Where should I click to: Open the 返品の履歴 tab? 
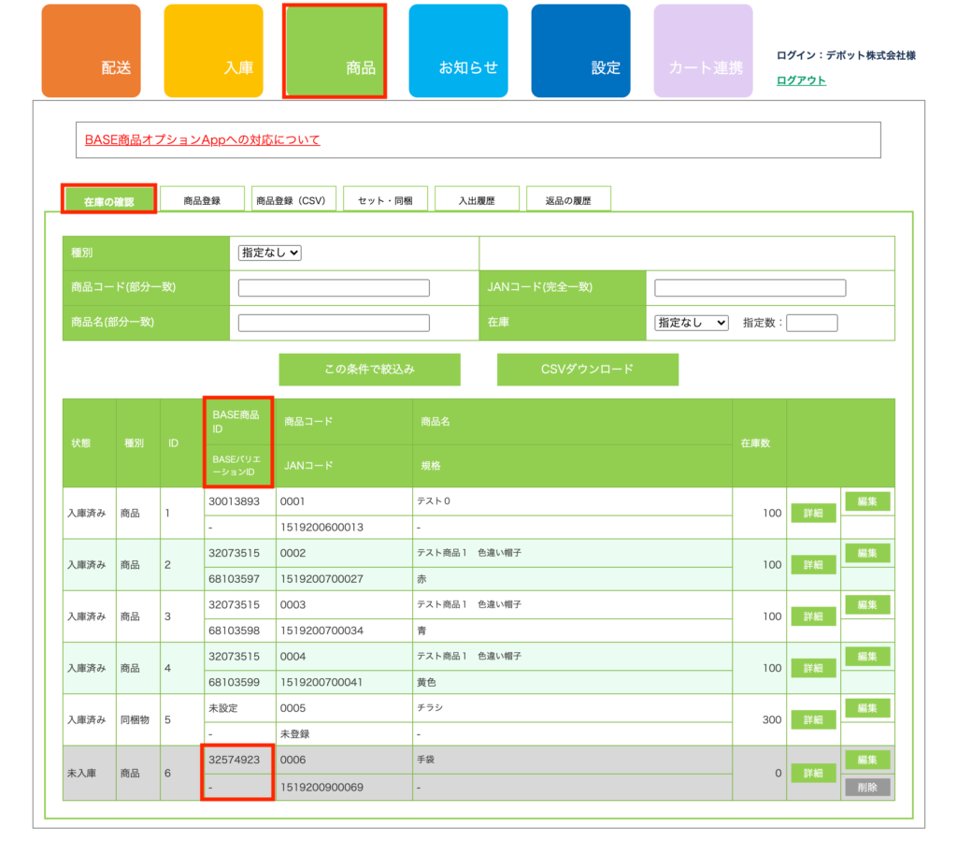[x=568, y=200]
